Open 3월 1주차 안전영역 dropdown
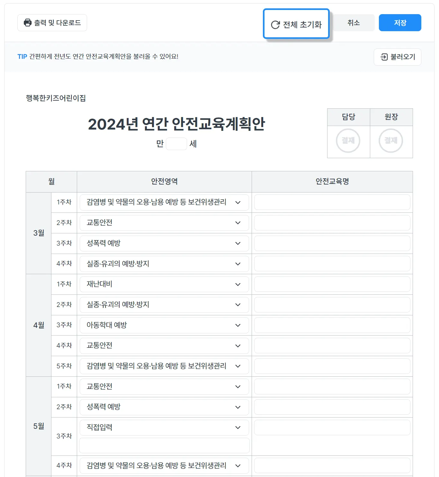The image size is (439, 477). click(x=164, y=203)
